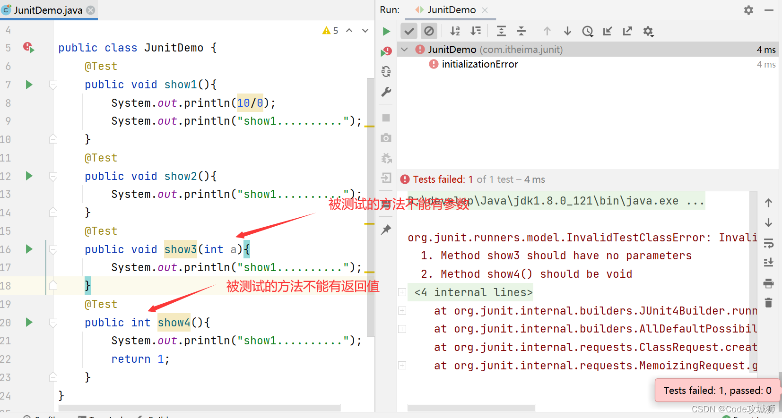
Task: Sort tests by duration
Action: [x=476, y=31]
